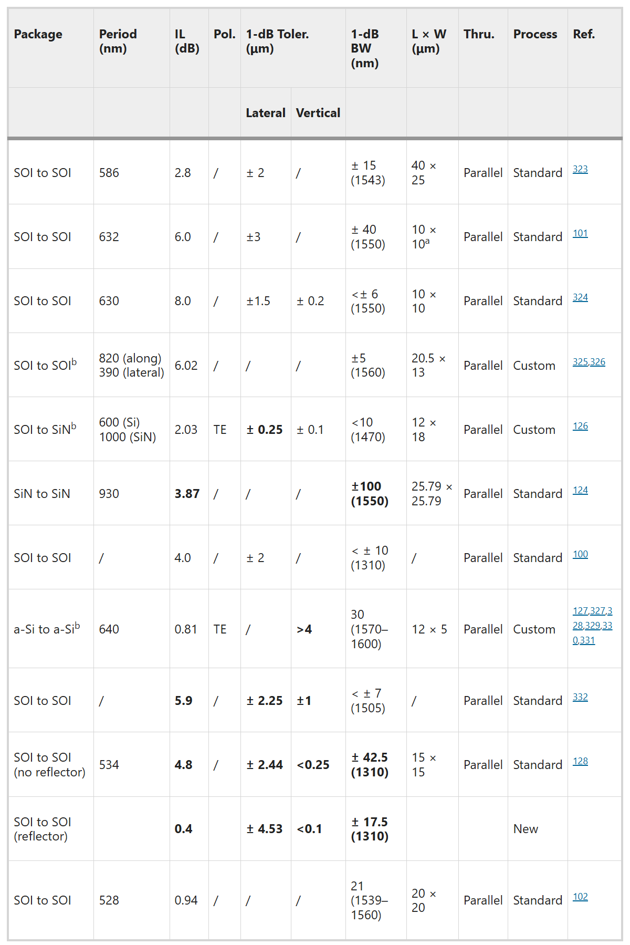The width and height of the screenshot is (630, 945).
Task: Open reference link 332
Action: [x=580, y=697]
